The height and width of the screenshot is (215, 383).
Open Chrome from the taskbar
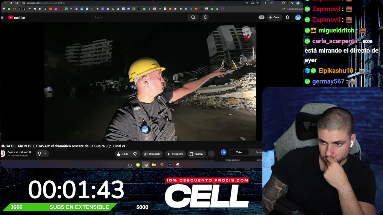tap(146, 165)
